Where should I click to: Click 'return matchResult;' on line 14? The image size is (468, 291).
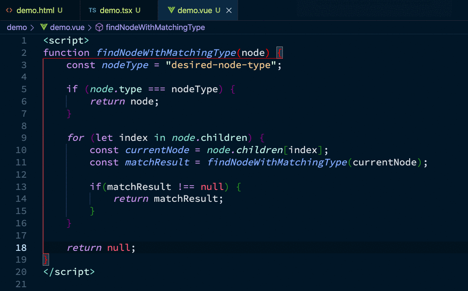click(168, 199)
